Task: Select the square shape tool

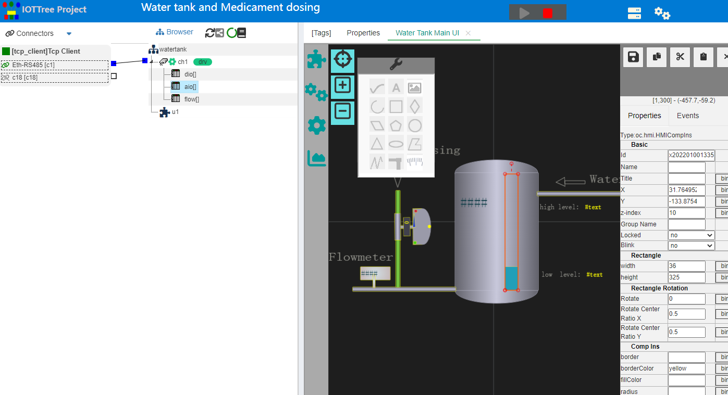Action: (x=396, y=107)
